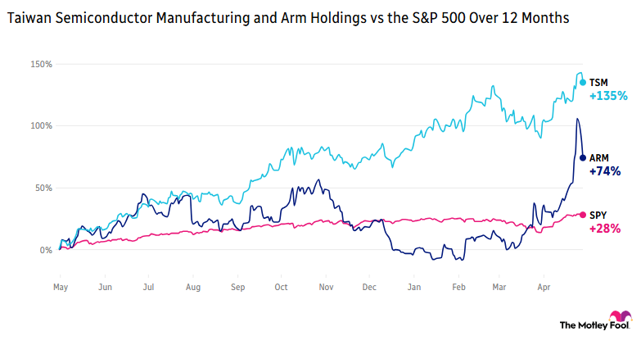Image resolution: width=641 pixels, height=345 pixels.
Task: Select the SPY ticker label
Action: coord(598,215)
